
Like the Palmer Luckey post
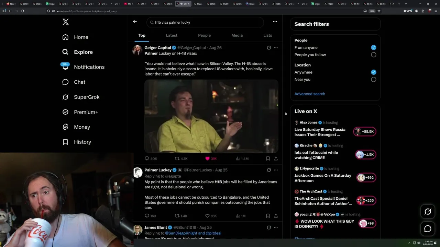(x=207, y=216)
